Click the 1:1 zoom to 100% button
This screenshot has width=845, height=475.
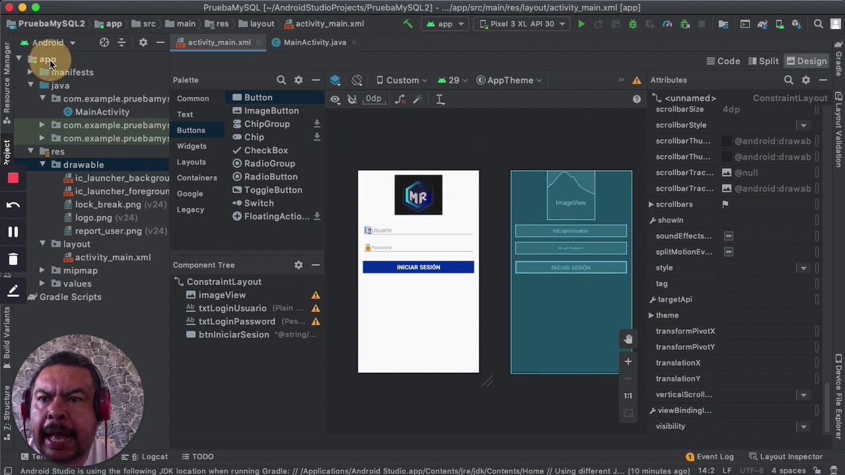click(x=628, y=396)
